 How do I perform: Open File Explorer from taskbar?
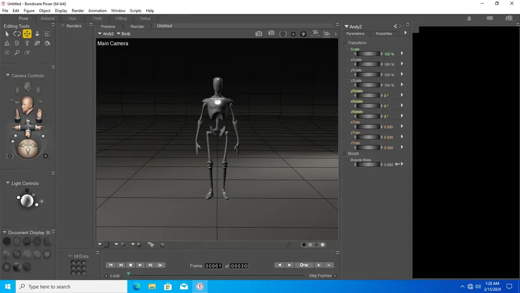pos(152,286)
